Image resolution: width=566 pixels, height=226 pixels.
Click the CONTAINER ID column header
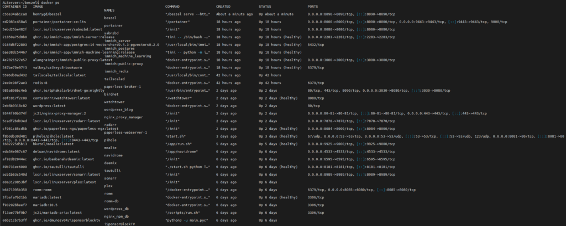pyautogui.click(x=15, y=7)
